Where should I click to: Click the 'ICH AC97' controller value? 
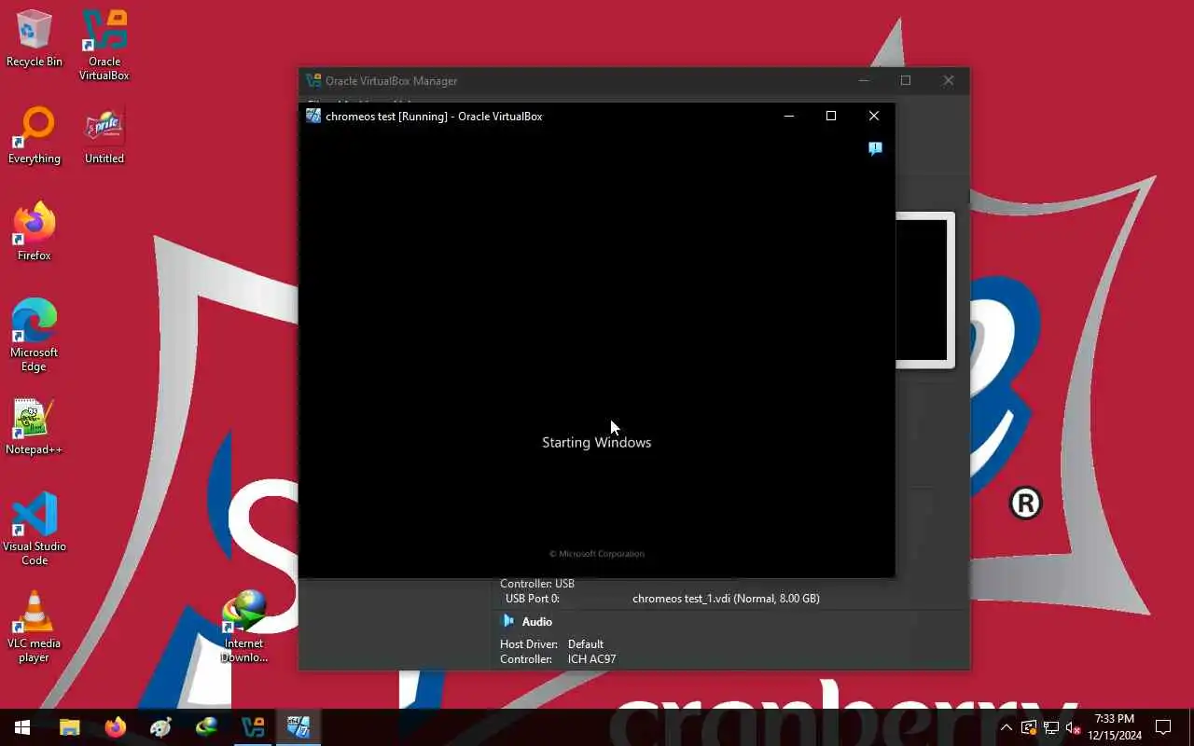[591, 659]
